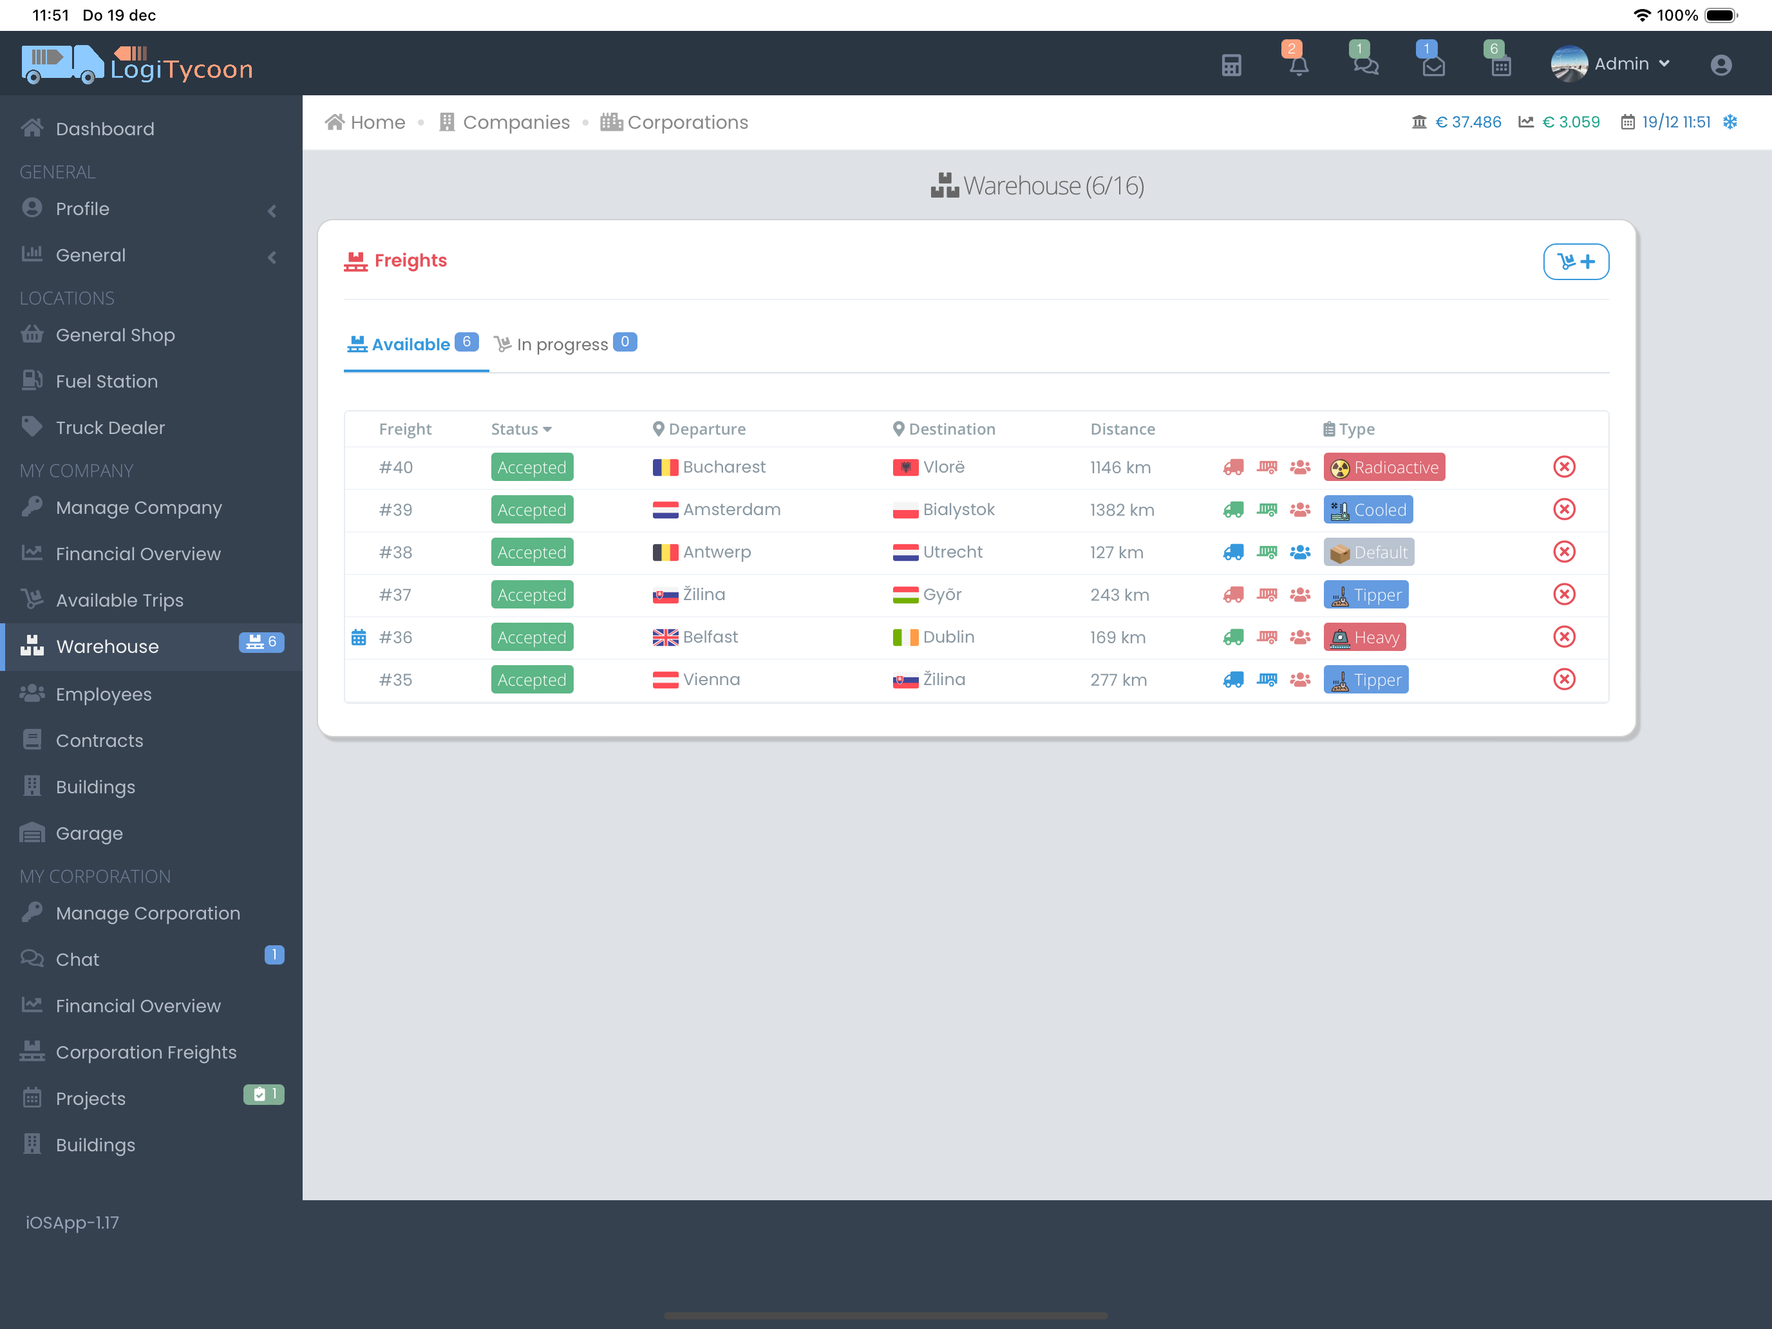Screen dimensions: 1772x1329
Task: Select the Available freights tab
Action: [411, 344]
